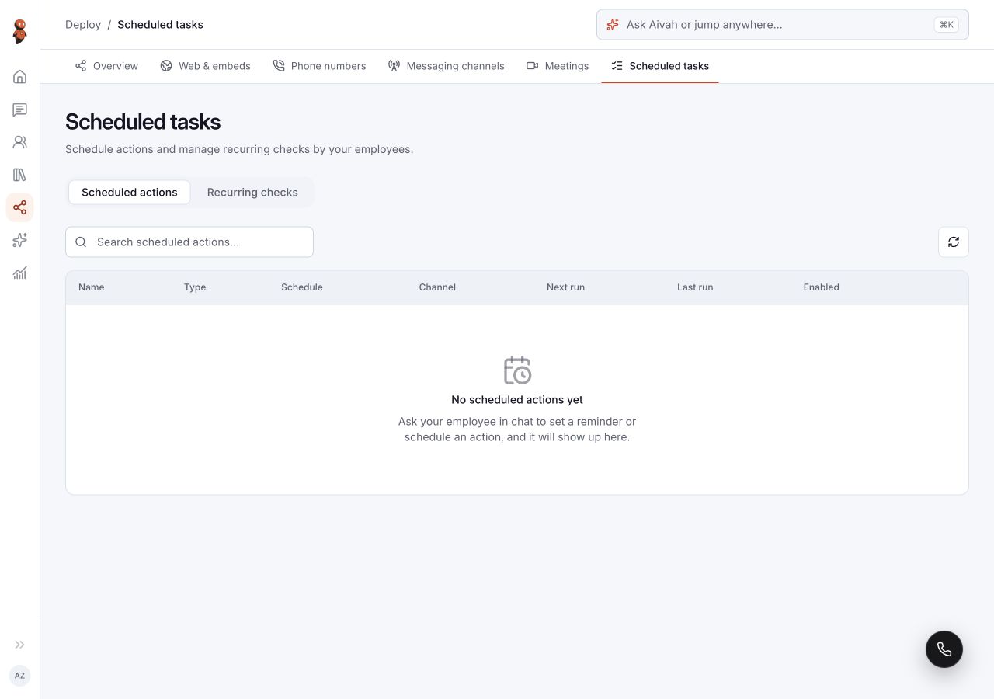Viewport: 994px width, 699px height.
Task: Start a call with floating phone button
Action: point(944,649)
